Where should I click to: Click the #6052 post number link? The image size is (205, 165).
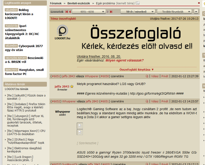[x=56, y=101]
